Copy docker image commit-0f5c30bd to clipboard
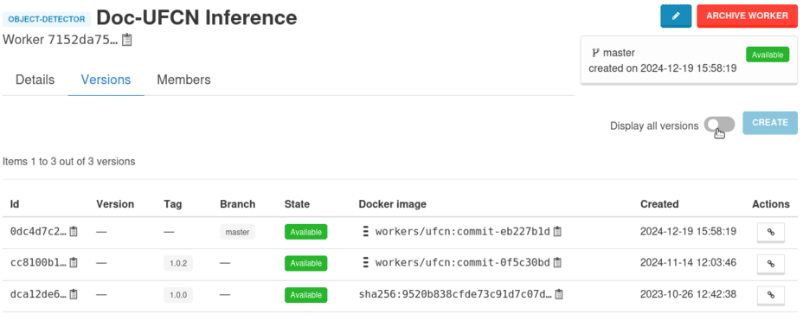This screenshot has height=321, width=803. tap(558, 263)
